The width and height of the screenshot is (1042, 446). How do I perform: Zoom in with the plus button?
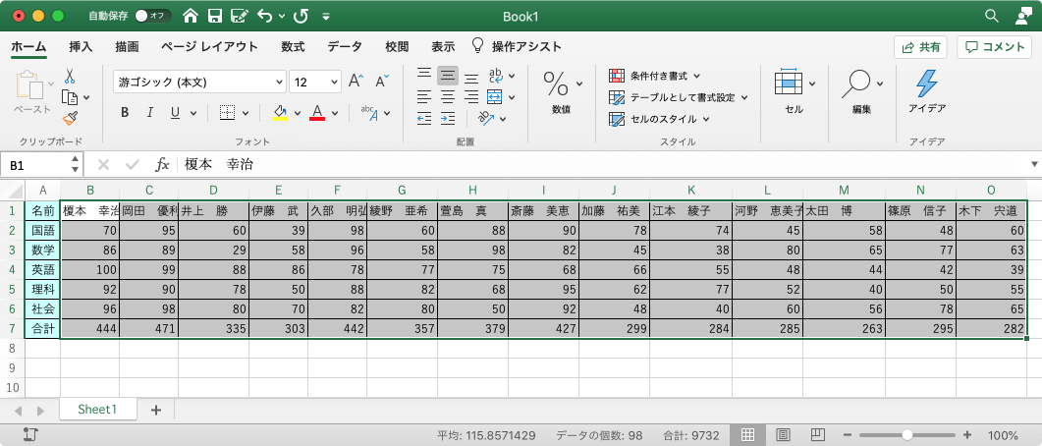pyautogui.click(x=967, y=434)
